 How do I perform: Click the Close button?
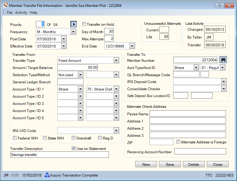(x=218, y=164)
